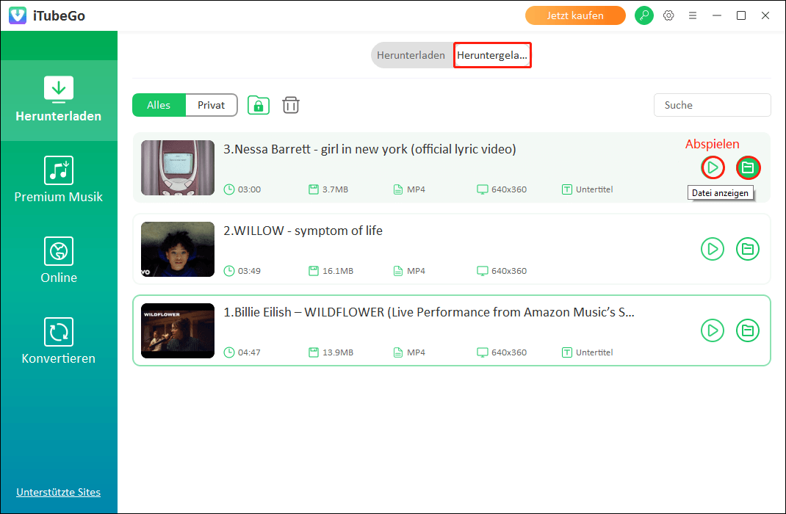
Task: Click the Suche search field
Action: (712, 105)
